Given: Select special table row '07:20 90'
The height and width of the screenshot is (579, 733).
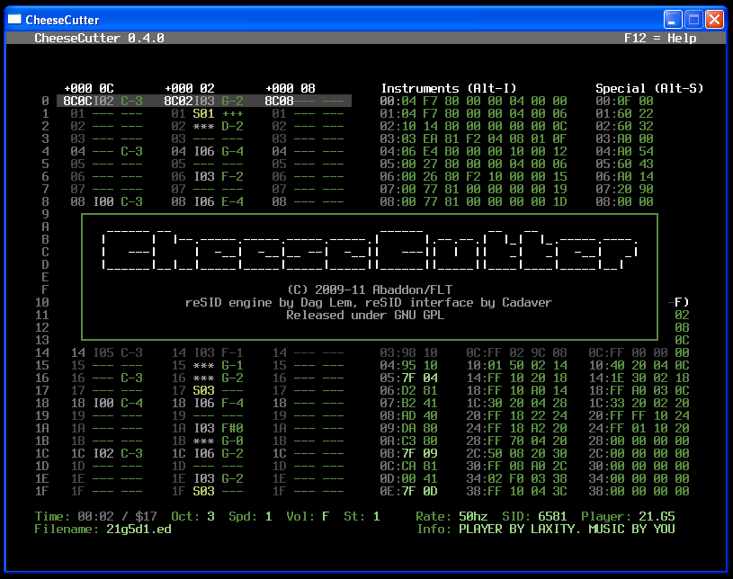Looking at the screenshot, I should (x=624, y=190).
